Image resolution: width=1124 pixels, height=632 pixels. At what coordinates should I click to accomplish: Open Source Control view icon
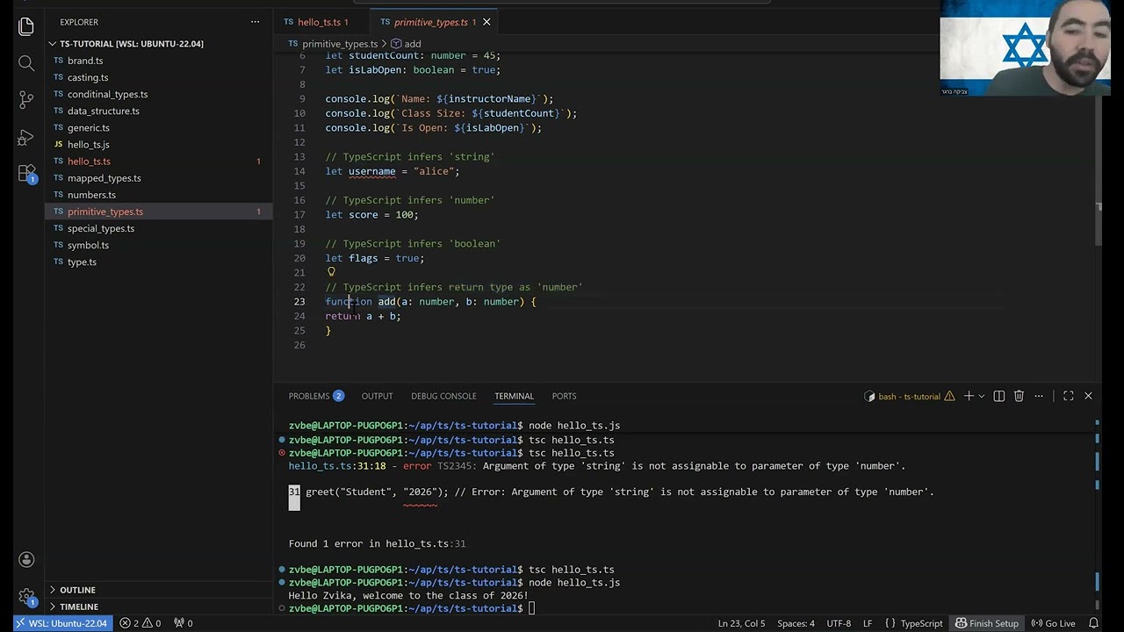click(x=26, y=100)
